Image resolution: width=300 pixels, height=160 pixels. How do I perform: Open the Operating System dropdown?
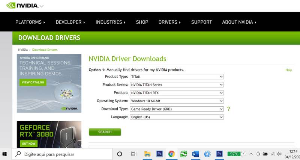177,101
